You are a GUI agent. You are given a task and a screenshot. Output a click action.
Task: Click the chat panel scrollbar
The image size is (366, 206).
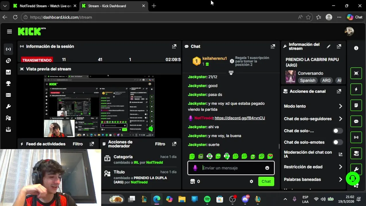[279, 146]
